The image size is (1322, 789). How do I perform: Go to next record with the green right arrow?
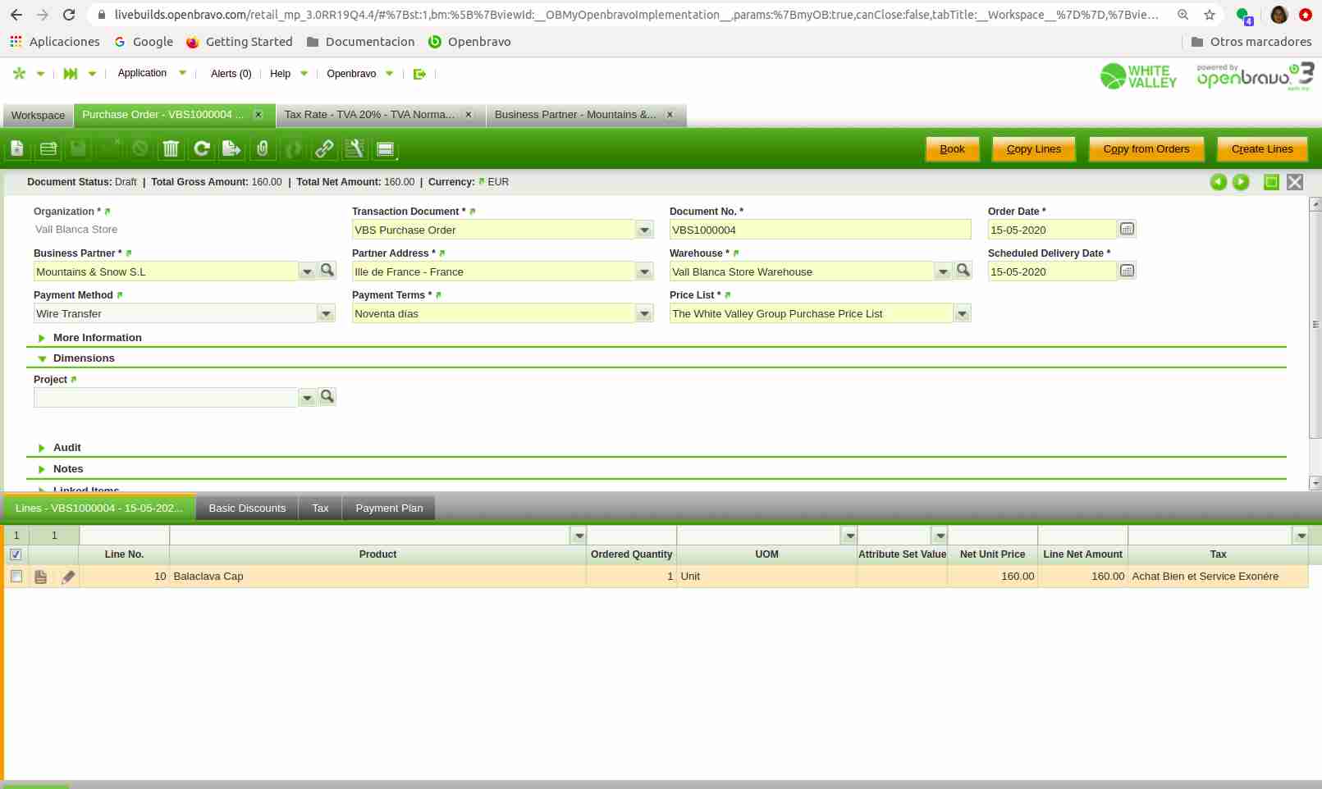pos(1241,182)
